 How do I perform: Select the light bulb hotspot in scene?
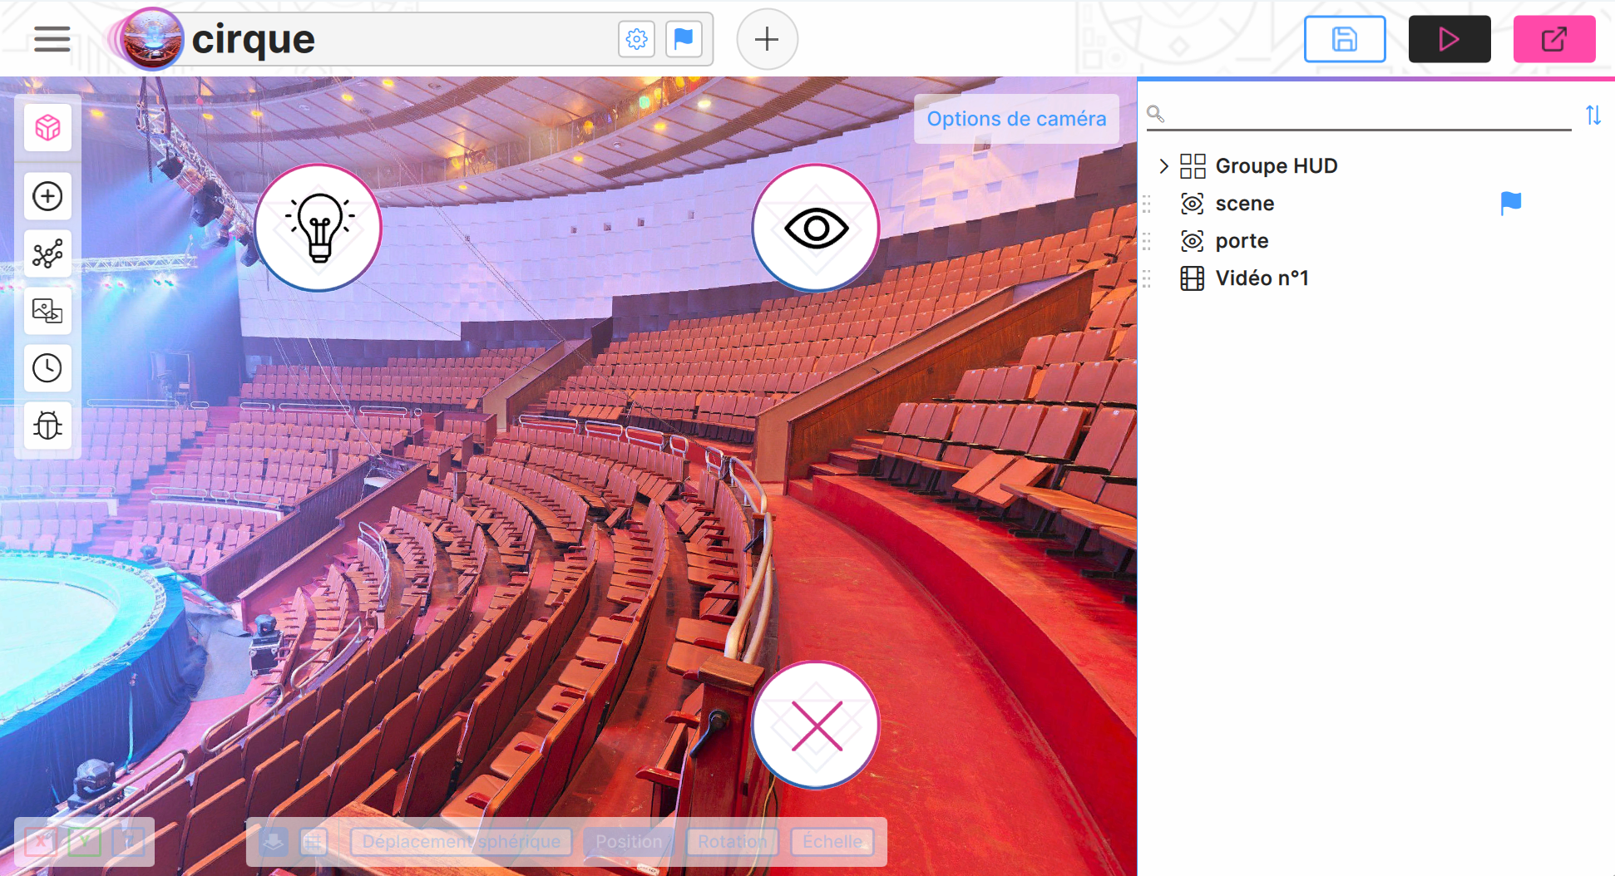[319, 228]
